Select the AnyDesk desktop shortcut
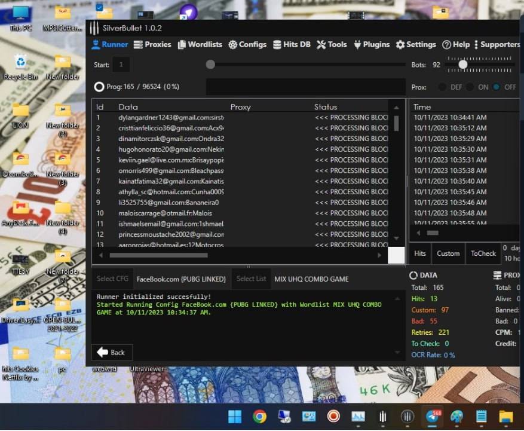The height and width of the screenshot is (431, 524). tap(20, 213)
